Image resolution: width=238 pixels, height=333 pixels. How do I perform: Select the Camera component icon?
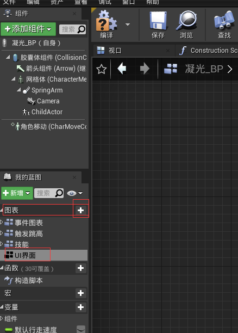point(32,101)
